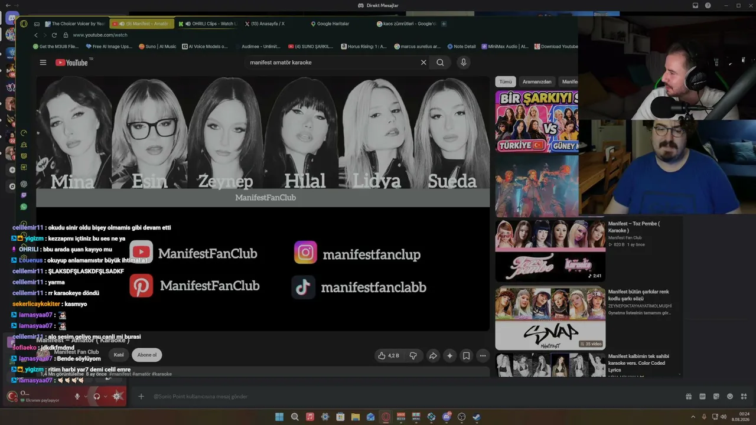This screenshot has width=756, height=425.
Task: Open the video's three-dot more actions menu
Action: (x=483, y=355)
